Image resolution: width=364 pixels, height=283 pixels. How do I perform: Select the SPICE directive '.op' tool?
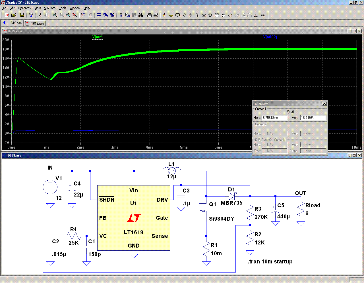point(263,15)
